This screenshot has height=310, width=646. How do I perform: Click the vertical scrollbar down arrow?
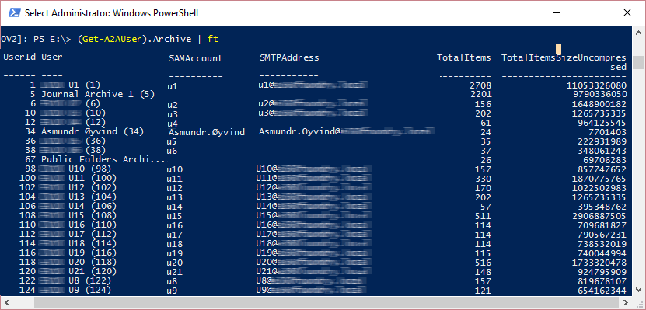pyautogui.click(x=638, y=291)
